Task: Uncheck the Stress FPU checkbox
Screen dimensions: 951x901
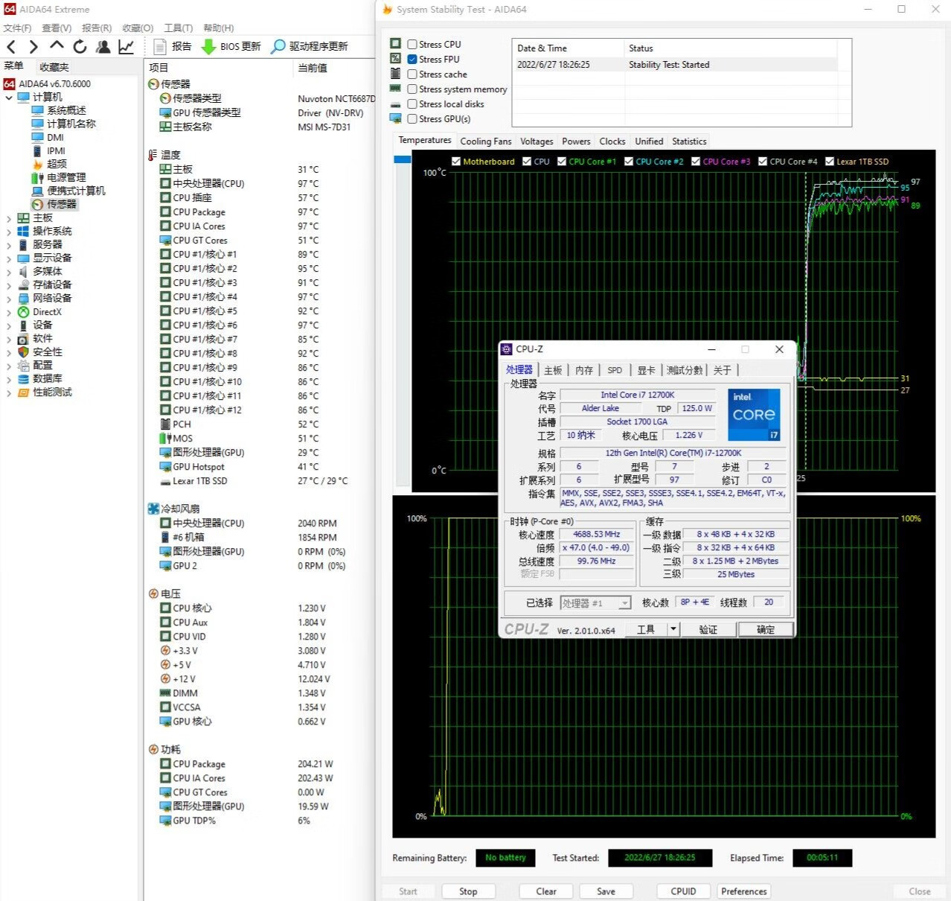Action: (412, 59)
